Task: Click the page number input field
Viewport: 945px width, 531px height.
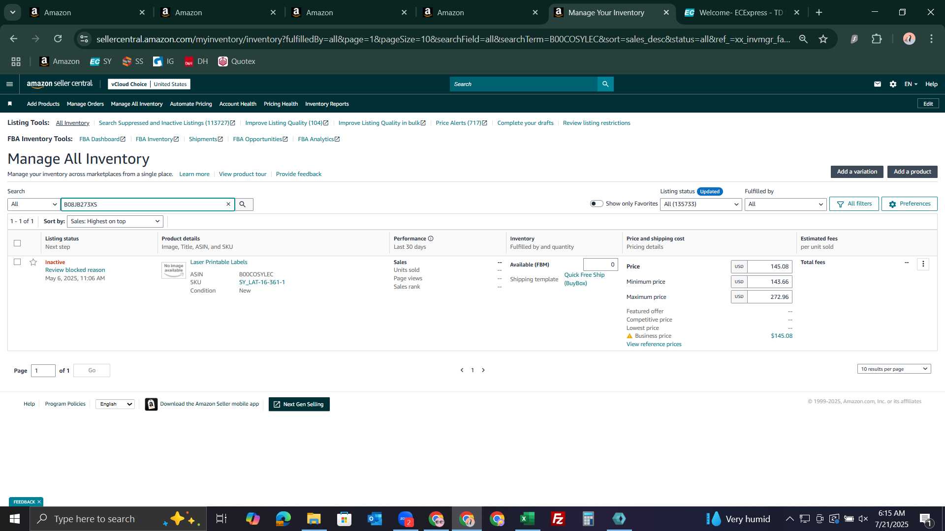Action: [x=43, y=371]
